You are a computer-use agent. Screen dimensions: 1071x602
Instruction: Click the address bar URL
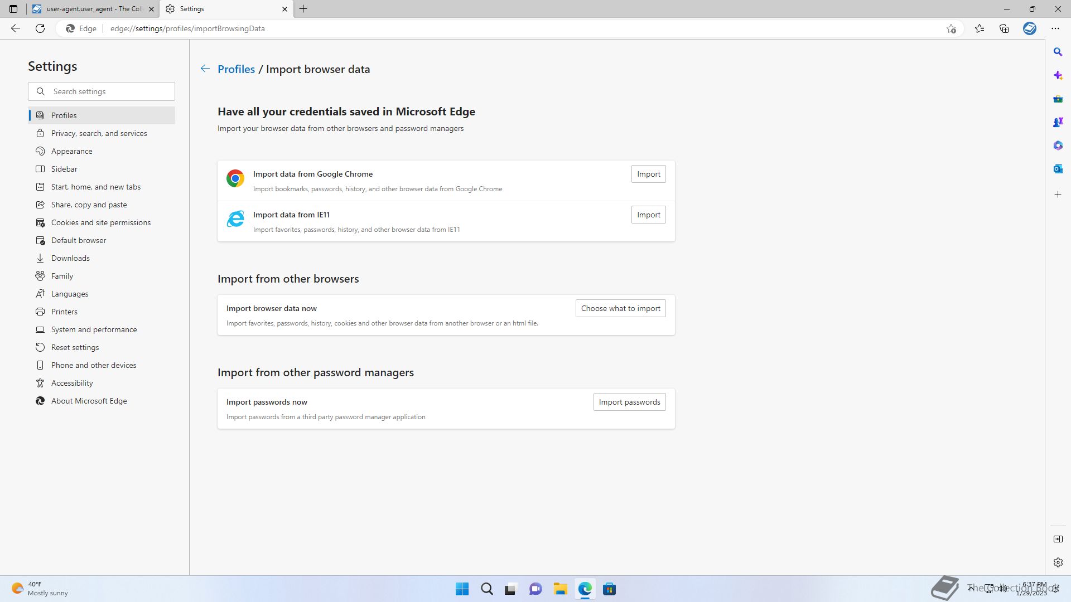click(187, 28)
